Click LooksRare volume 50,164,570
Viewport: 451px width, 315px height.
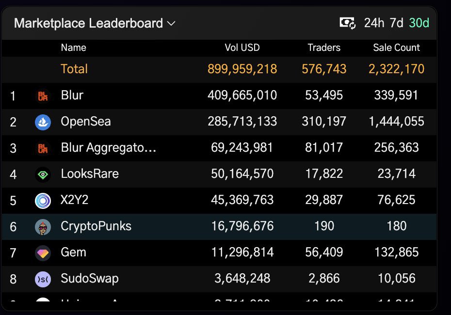pos(242,173)
